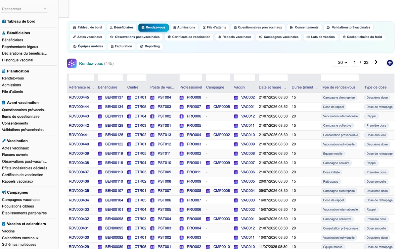The image size is (403, 249).
Task: Click the Tableau de bord sidebar icon
Action: point(4,21)
